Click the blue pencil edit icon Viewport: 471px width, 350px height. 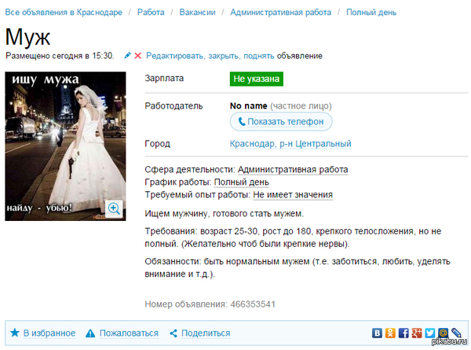[127, 56]
